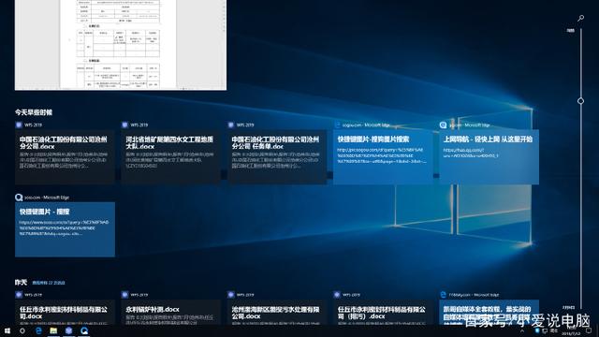Open the WPS document window thumbnail

121,45
